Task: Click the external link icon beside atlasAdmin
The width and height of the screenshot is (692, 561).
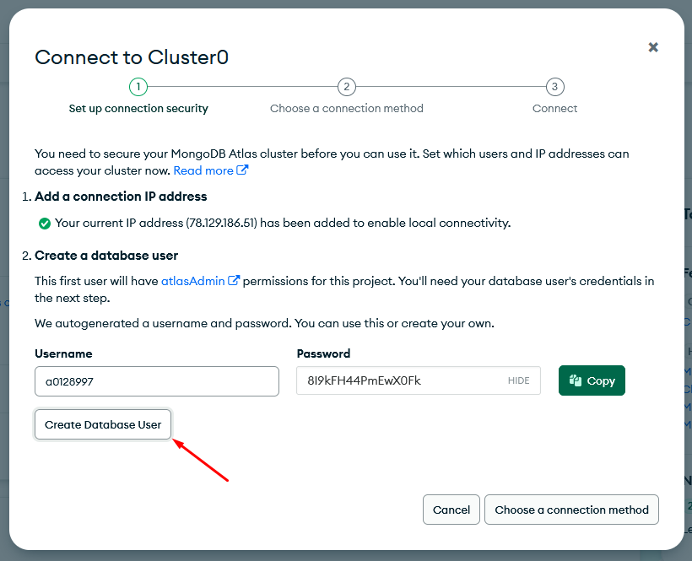Action: tap(235, 280)
